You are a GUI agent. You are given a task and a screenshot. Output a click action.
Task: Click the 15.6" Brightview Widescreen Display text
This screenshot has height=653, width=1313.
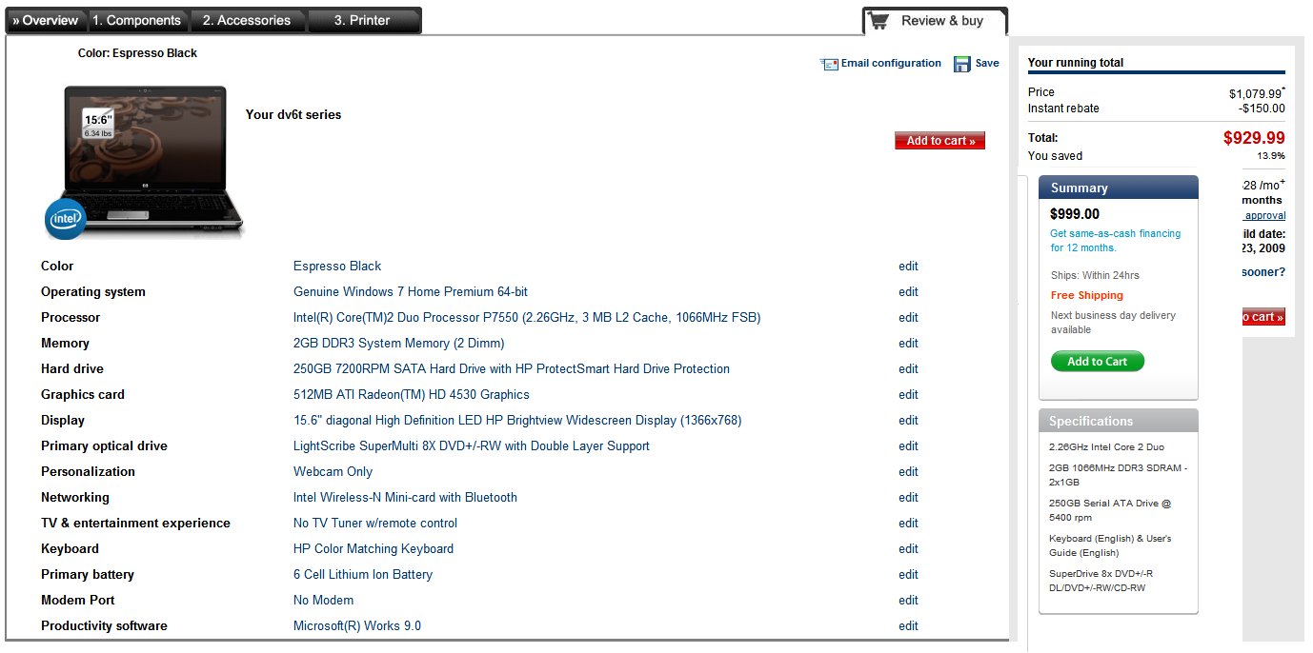point(517,421)
